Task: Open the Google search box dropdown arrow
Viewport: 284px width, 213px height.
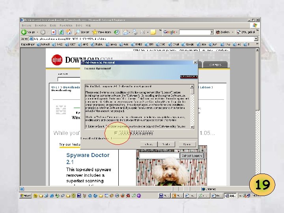Action: click(212, 32)
